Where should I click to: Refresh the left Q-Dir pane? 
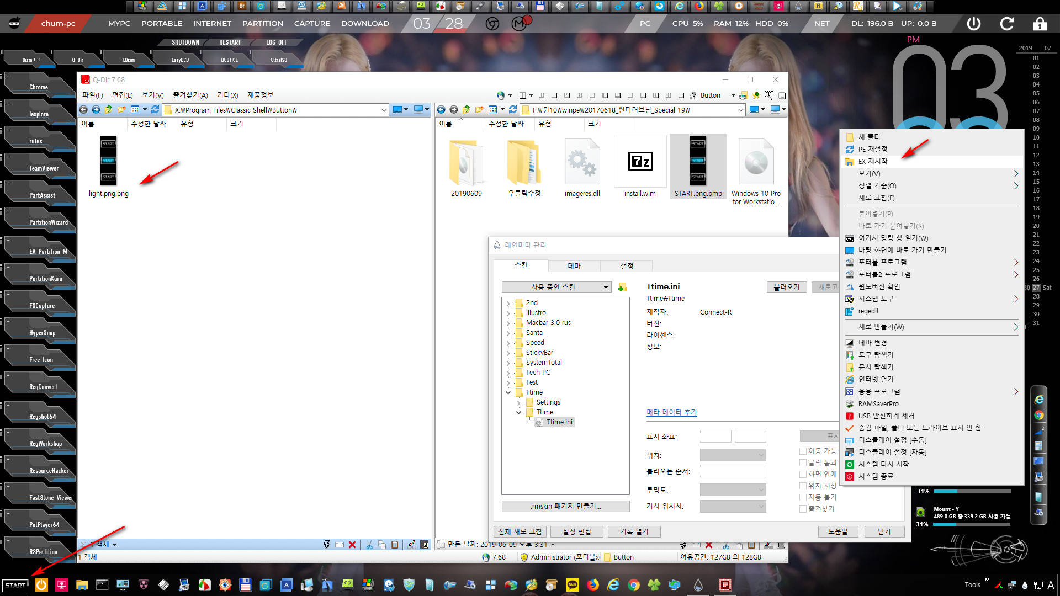pos(155,110)
